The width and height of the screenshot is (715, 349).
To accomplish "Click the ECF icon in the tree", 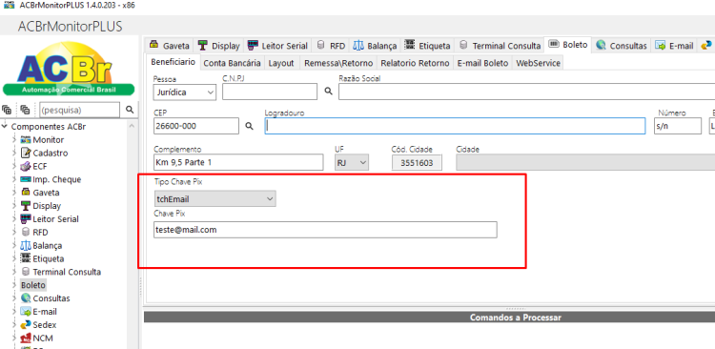I will point(26,166).
